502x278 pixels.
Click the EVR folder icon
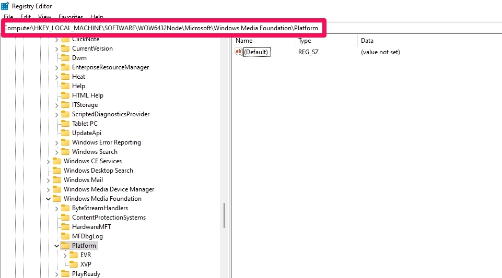[x=74, y=255]
